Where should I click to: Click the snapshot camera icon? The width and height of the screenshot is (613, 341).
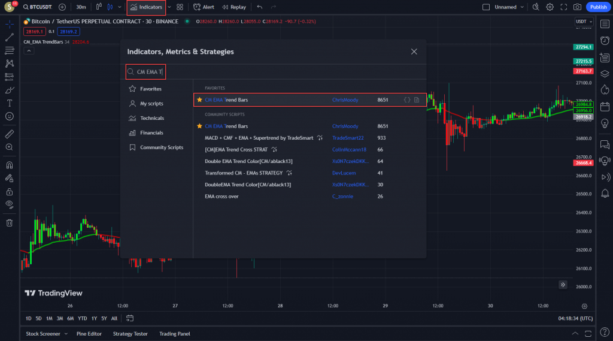[x=577, y=7]
